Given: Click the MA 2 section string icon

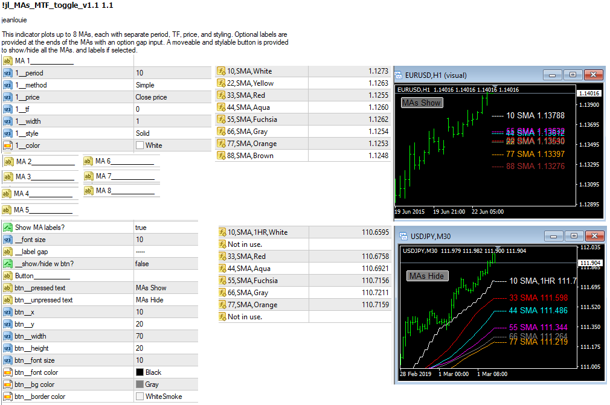Looking at the screenshot, I should click(x=8, y=161).
